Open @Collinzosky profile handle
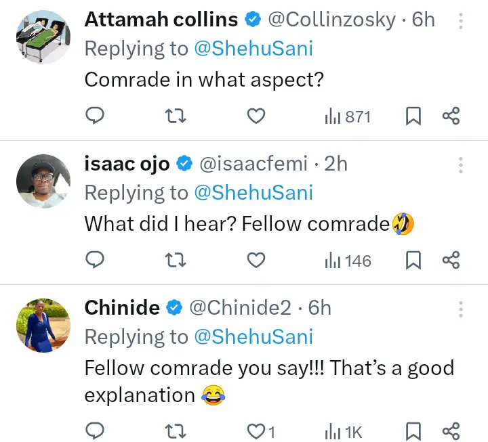Screen dimensions: 488x442 (x=331, y=20)
